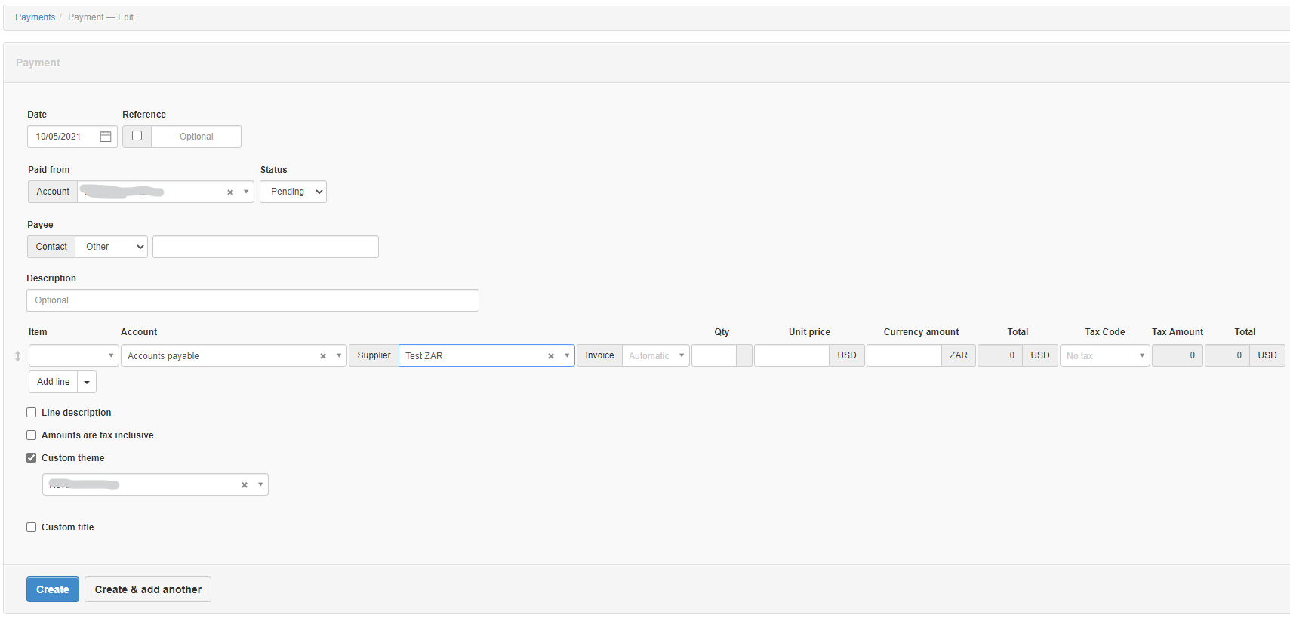Screen dimensions: 1290x618
Task: Clear the Paid from account selection
Action: [230, 192]
